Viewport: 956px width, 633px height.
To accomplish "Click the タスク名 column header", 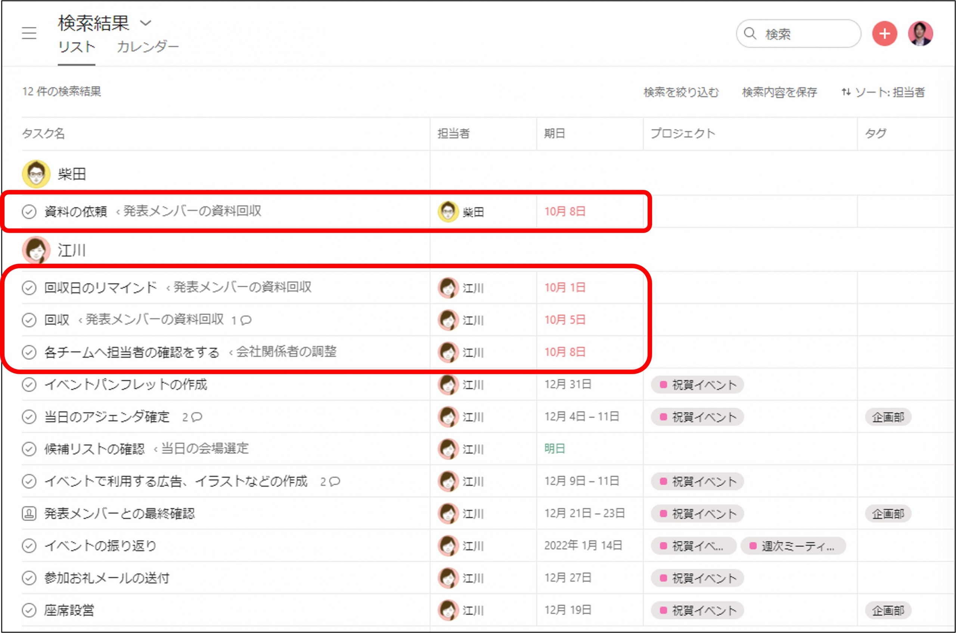I will click(43, 133).
